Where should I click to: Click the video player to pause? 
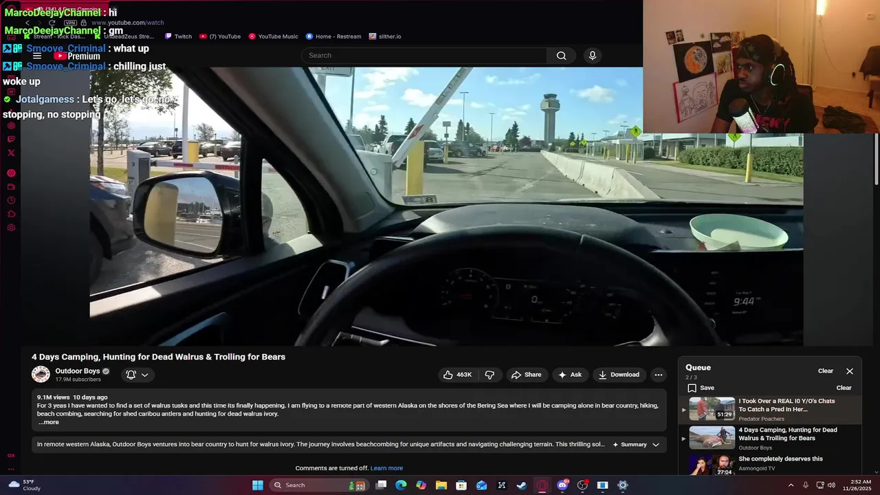(446, 206)
